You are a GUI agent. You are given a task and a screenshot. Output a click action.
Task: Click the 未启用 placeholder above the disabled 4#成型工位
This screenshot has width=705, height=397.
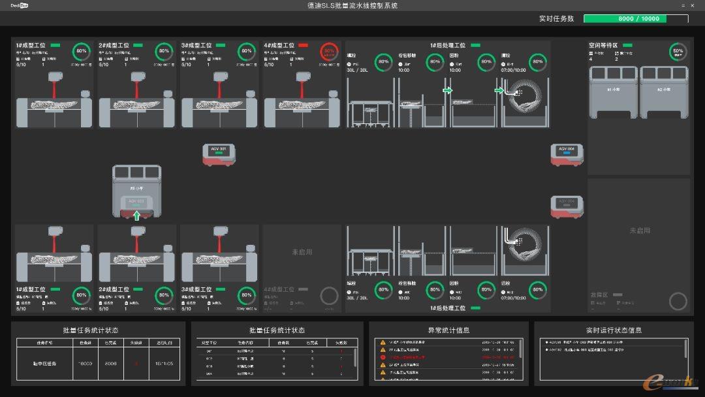pos(302,251)
